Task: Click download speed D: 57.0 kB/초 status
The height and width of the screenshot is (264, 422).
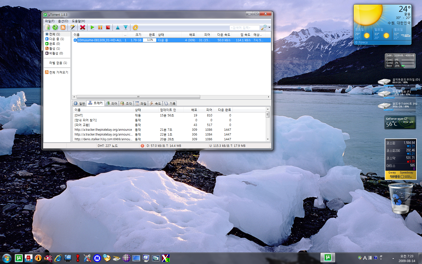Action: click(164, 146)
